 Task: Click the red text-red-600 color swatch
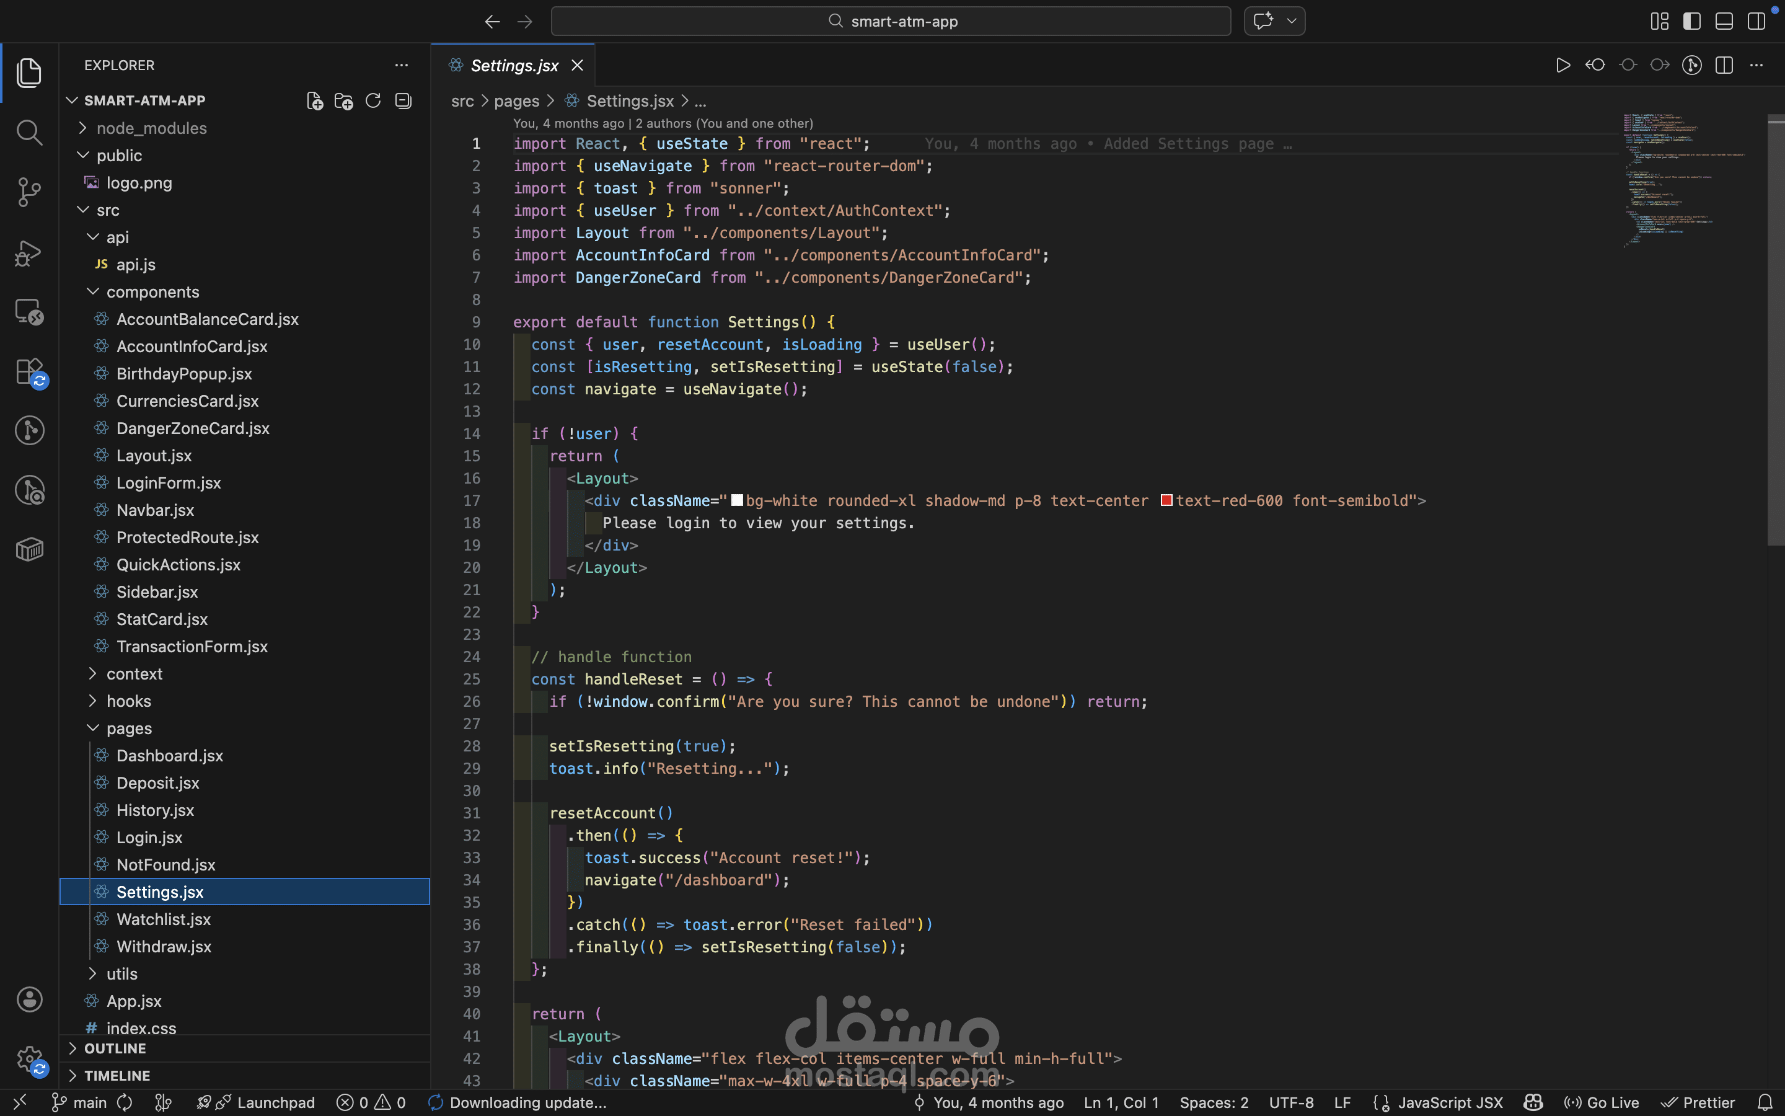1166,500
